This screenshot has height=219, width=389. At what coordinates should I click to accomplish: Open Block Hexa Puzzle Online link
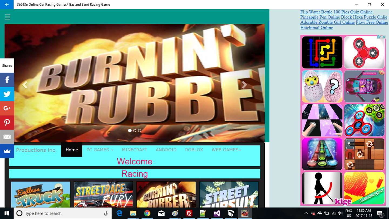point(364,17)
